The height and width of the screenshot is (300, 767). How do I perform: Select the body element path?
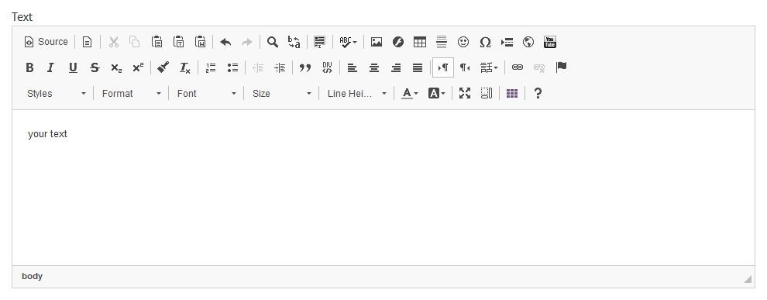point(33,277)
